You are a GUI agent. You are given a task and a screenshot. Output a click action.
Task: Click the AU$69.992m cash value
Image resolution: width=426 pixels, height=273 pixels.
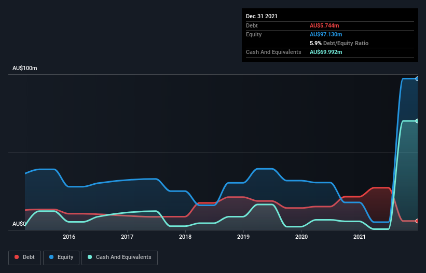click(326, 52)
